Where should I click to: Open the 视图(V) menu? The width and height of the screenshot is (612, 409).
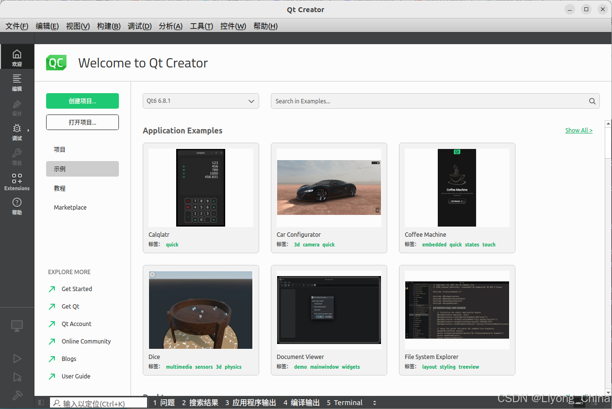pyautogui.click(x=78, y=26)
